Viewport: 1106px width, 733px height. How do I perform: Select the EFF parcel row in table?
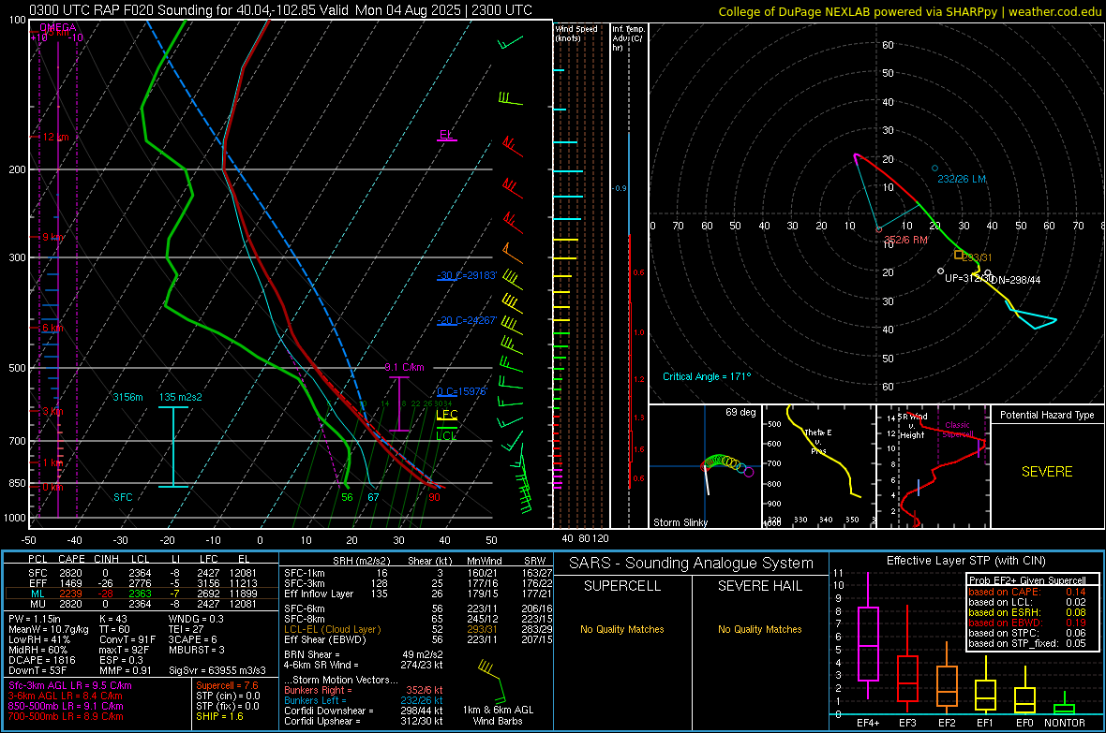click(x=141, y=583)
